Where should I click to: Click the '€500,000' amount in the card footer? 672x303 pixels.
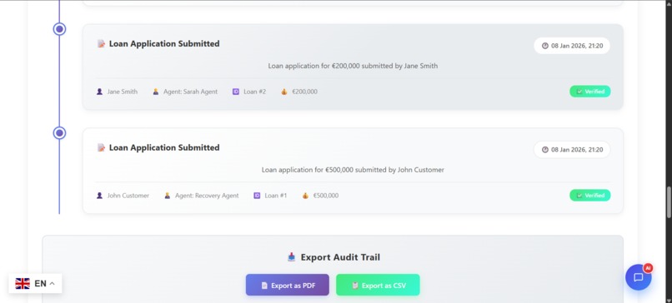pos(326,196)
